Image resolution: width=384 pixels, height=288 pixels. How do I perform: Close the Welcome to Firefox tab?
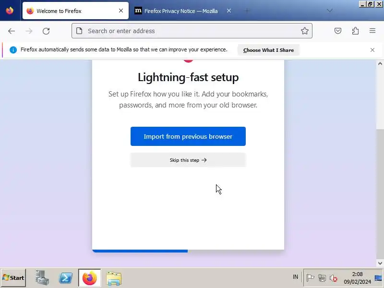pyautogui.click(x=121, y=11)
